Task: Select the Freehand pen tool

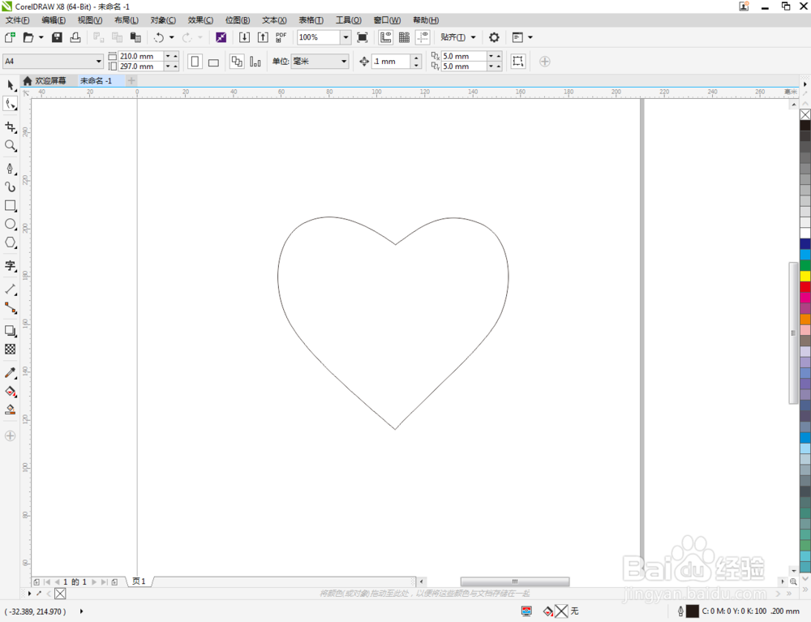Action: coord(11,169)
